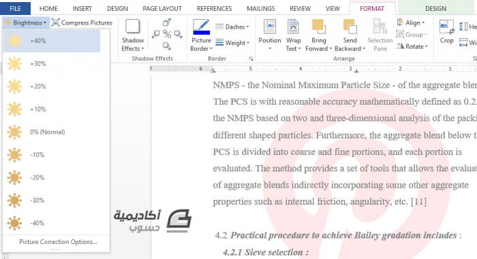Nudge shadow up icon
The image size is (477, 259).
tap(167, 22)
